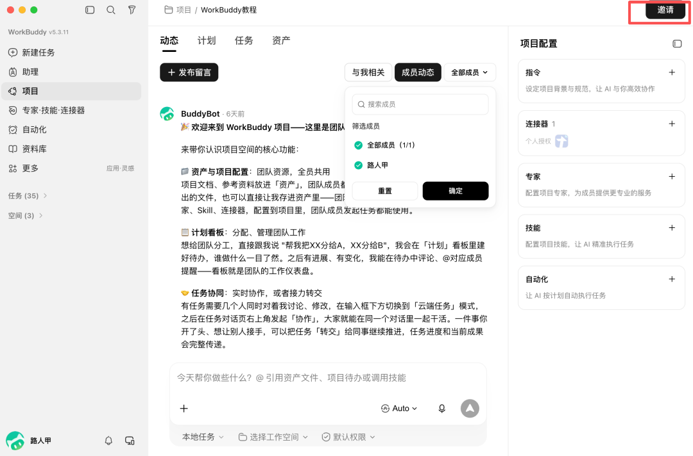Click the microphone voice input icon
The height and width of the screenshot is (456, 693).
pos(441,409)
